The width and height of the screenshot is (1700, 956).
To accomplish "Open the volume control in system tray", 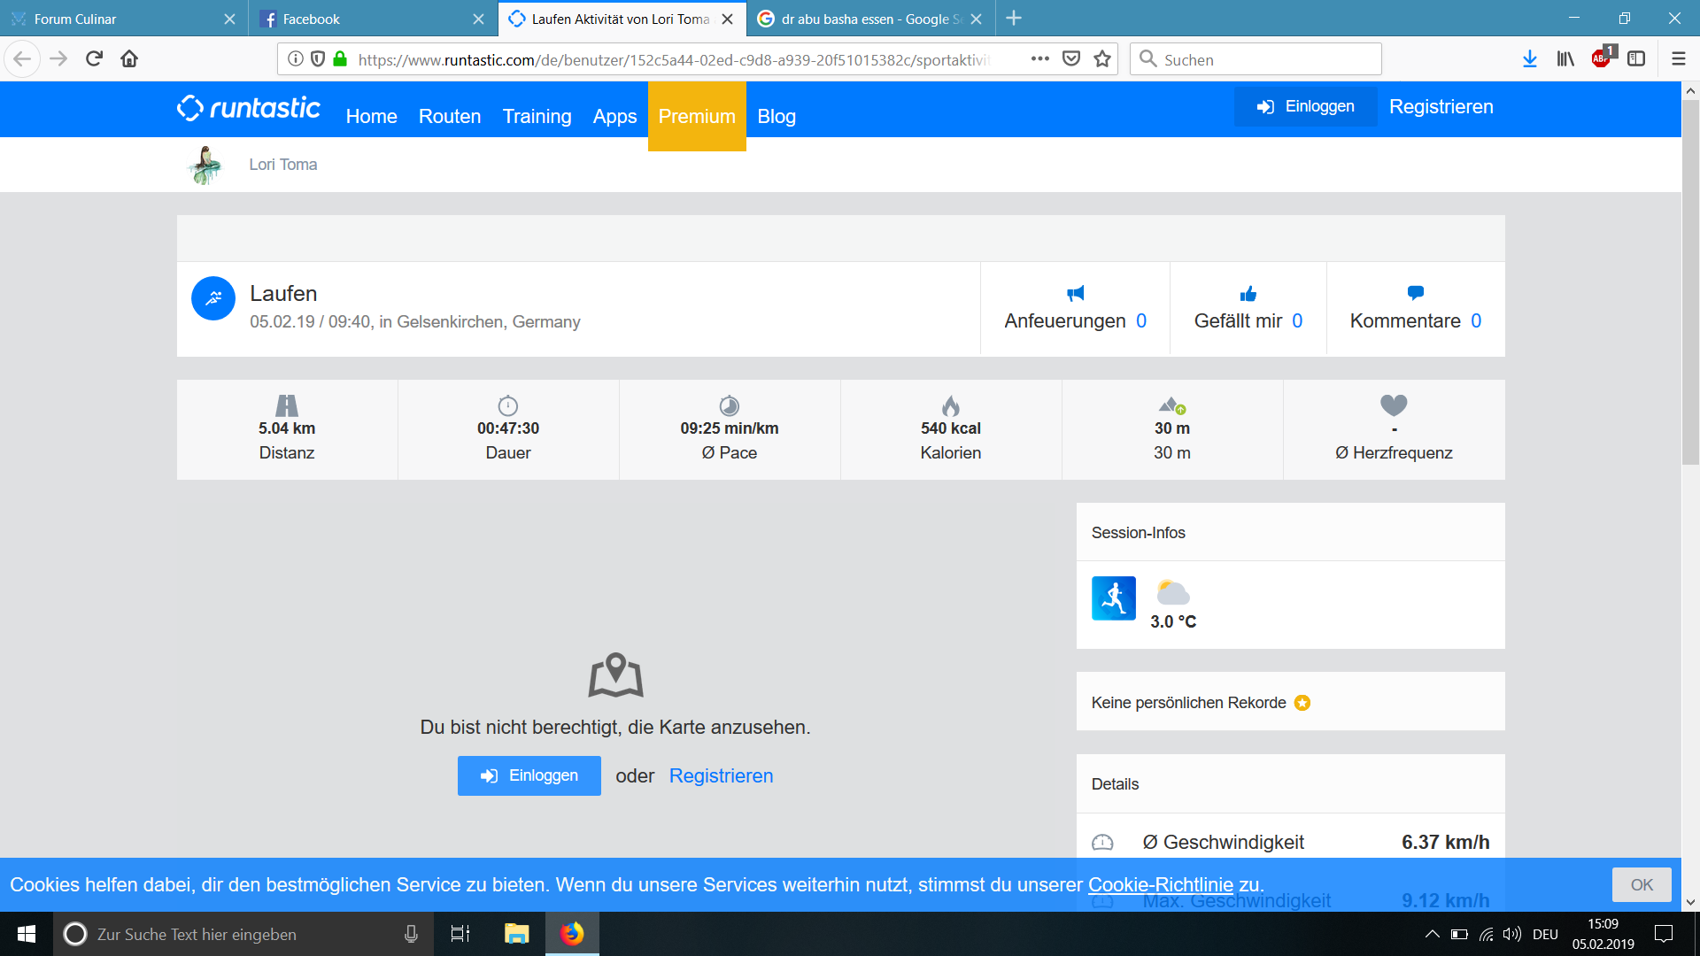I will pyautogui.click(x=1512, y=934).
